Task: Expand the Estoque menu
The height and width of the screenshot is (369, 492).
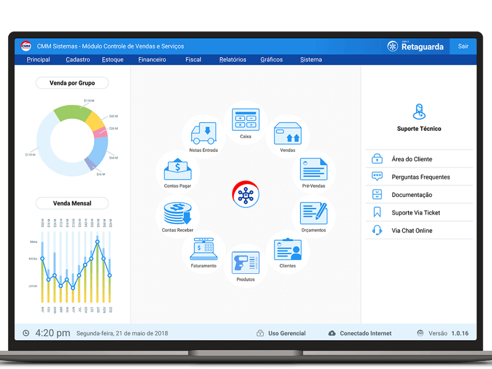Action: pos(112,60)
